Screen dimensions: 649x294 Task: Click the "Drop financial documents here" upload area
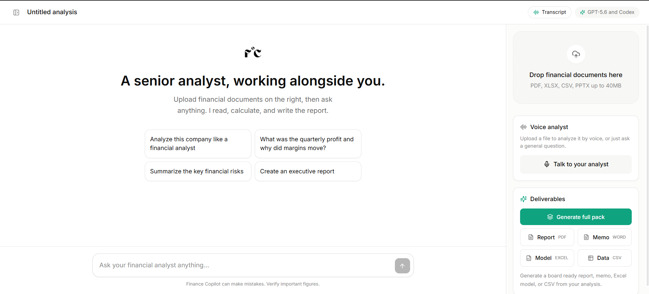(x=576, y=68)
